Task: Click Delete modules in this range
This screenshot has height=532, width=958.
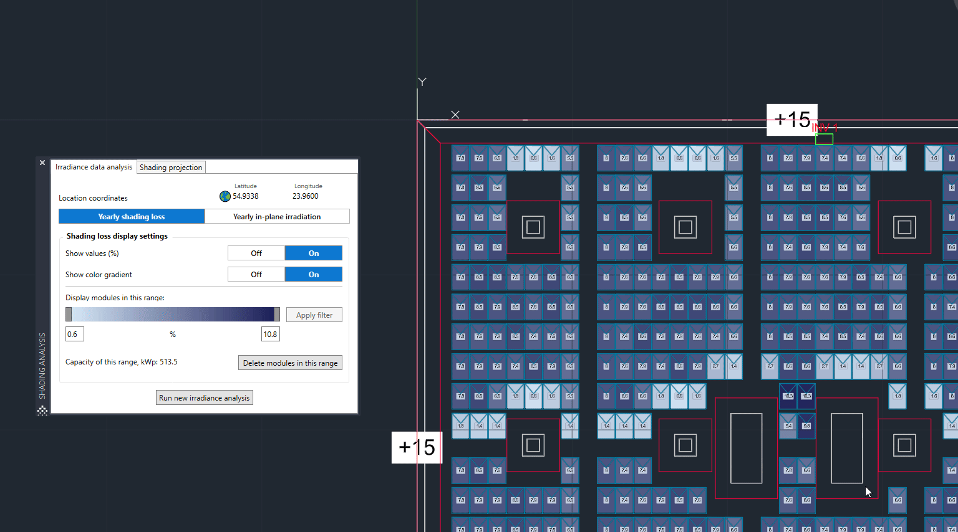Action: 290,362
